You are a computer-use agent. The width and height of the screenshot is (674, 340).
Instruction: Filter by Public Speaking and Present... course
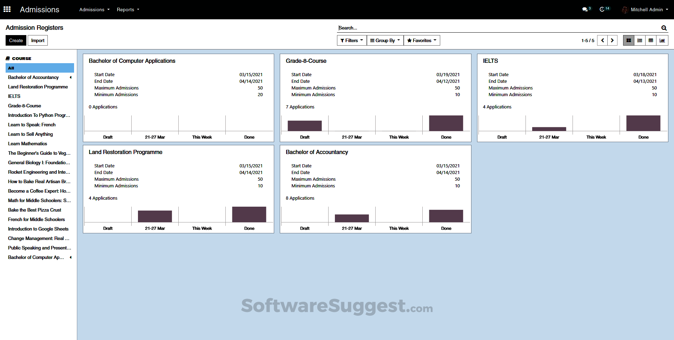(40, 248)
